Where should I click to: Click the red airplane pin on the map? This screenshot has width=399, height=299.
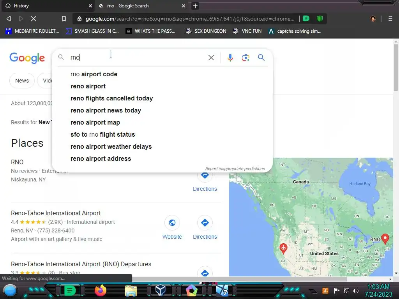click(283, 248)
